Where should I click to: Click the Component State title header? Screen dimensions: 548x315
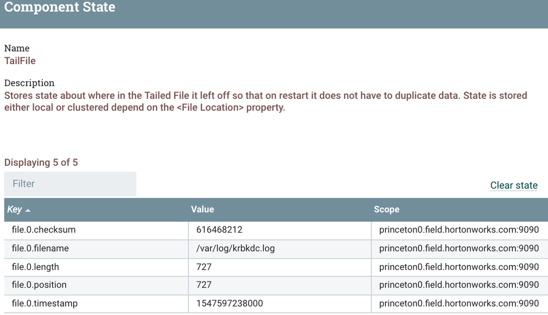point(60,8)
